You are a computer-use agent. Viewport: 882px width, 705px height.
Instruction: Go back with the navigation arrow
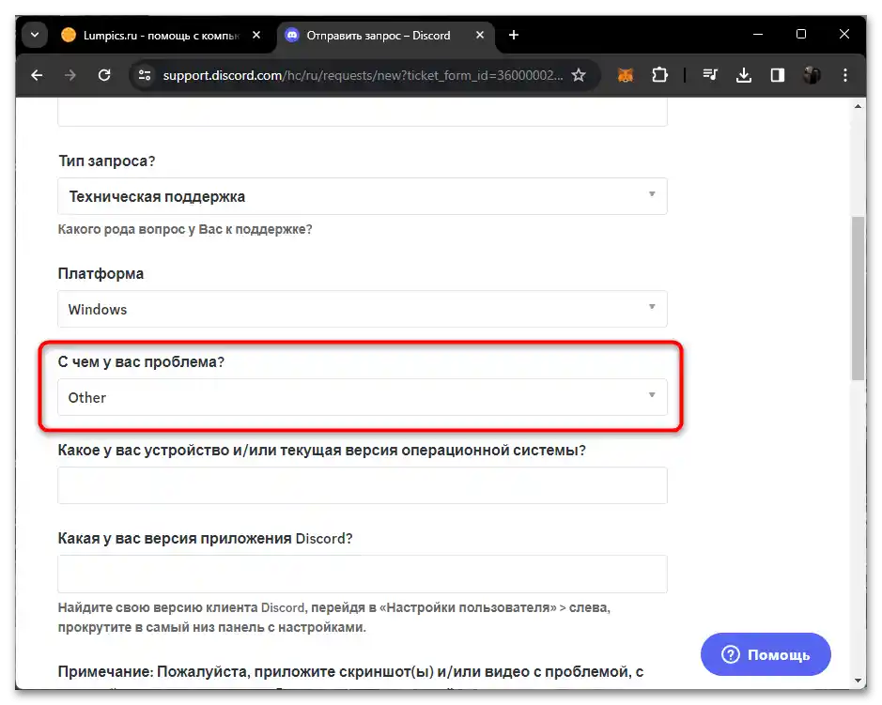[37, 75]
